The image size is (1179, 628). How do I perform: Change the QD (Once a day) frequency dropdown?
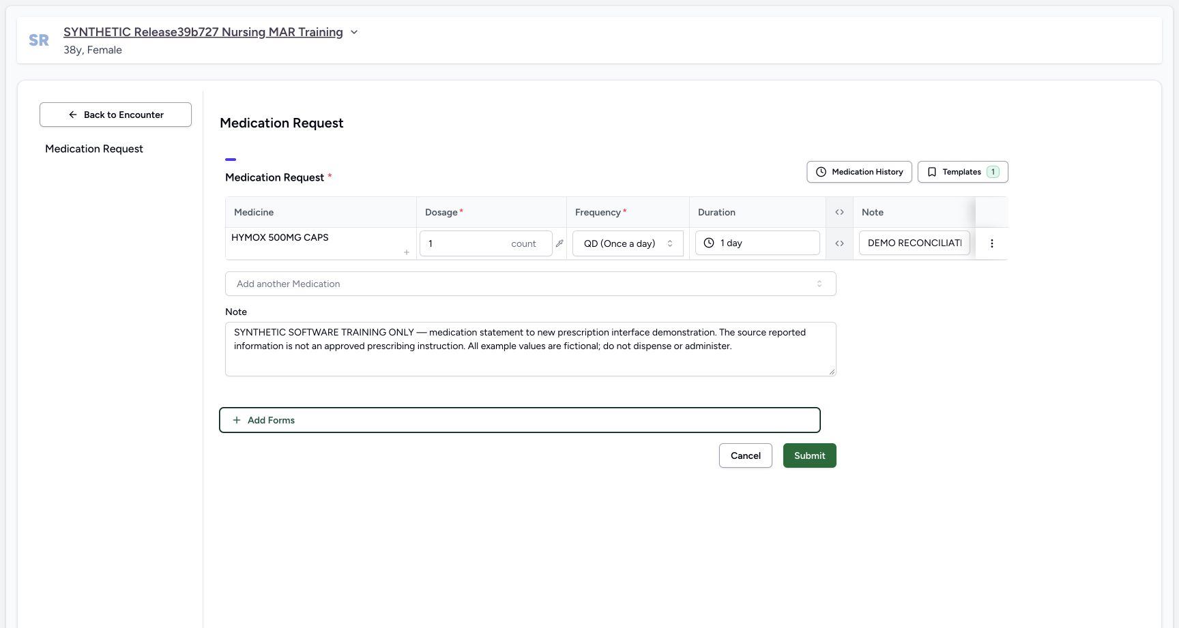[628, 243]
